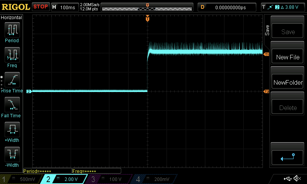Click the USB connection status icon

[287, 179]
